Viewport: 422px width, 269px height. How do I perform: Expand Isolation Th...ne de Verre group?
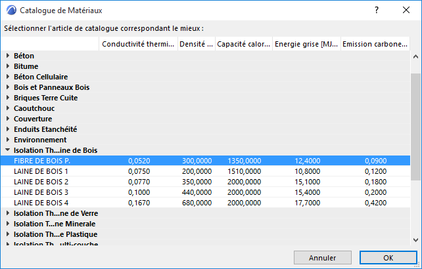pos(8,213)
